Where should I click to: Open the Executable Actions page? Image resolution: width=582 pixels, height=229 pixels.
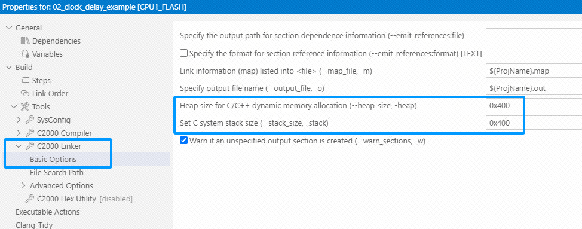click(48, 212)
